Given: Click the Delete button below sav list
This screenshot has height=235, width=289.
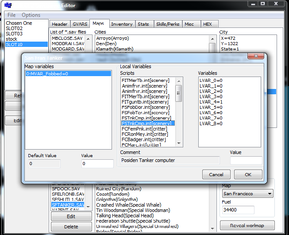Looking at the screenshot, I should (x=71, y=227).
